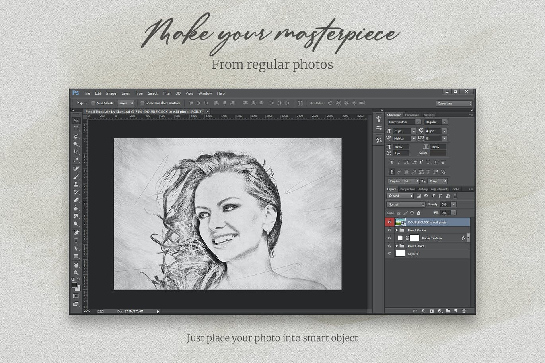Select the Crop tool

76,152
